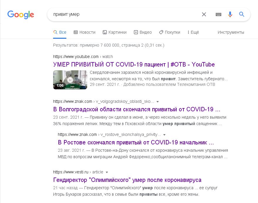
Task: Switch to the Видео tab
Action: (143, 32)
